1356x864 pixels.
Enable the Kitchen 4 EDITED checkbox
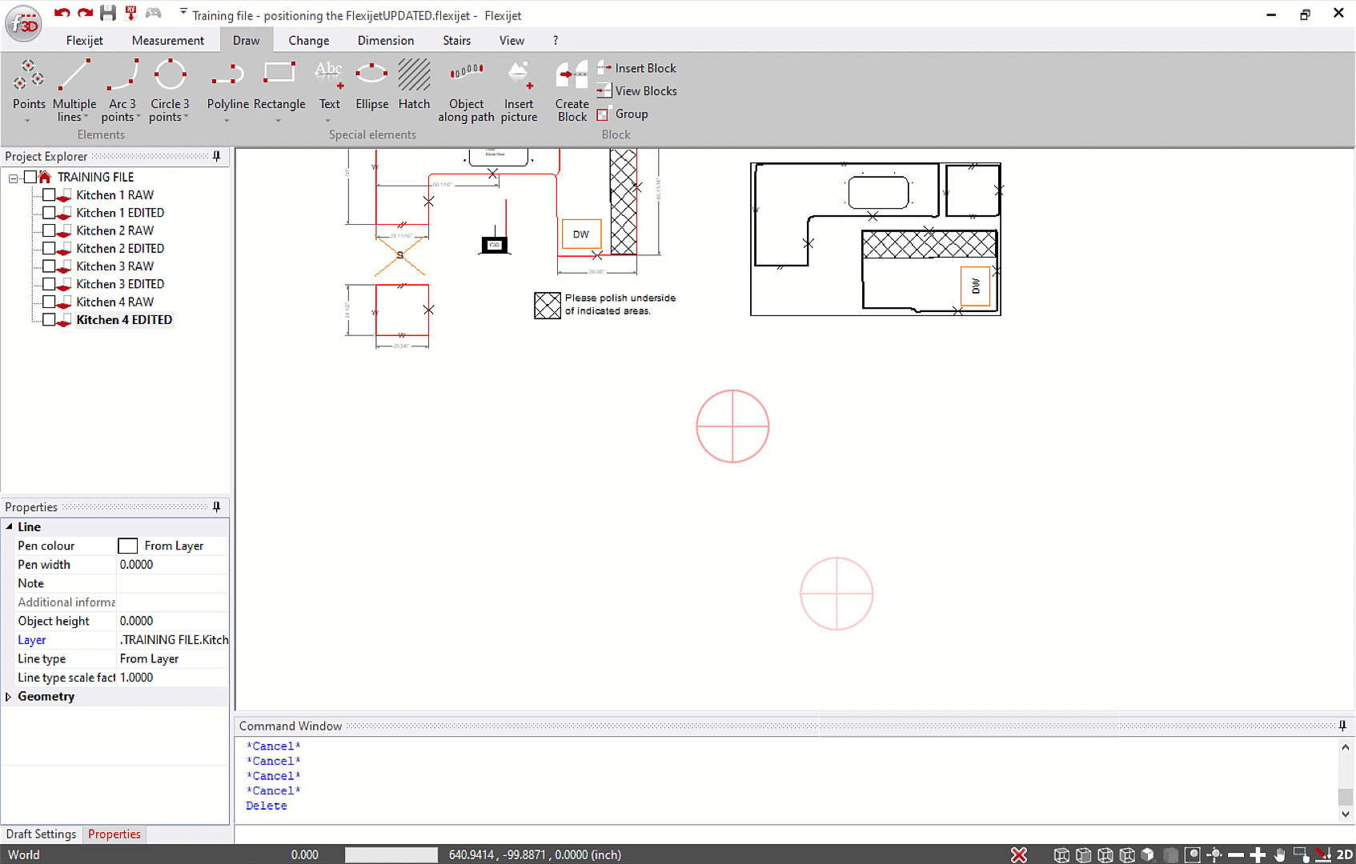(50, 319)
